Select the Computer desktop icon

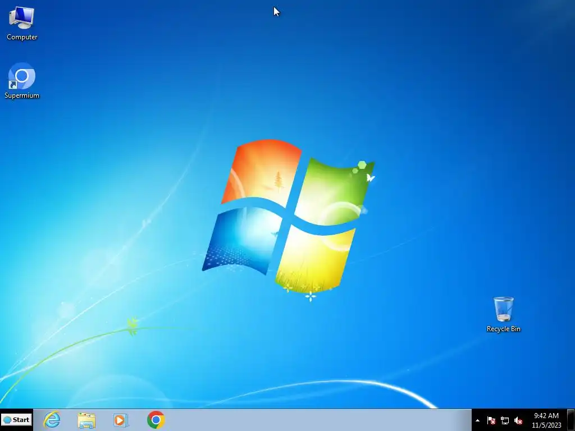pos(22,18)
